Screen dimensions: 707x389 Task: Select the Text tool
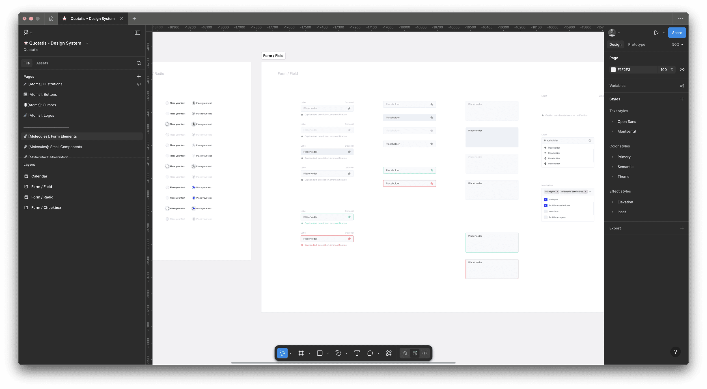pos(357,353)
